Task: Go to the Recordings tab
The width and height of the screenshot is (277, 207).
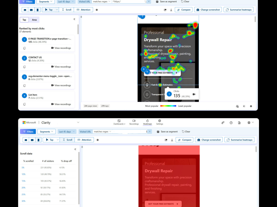Action: [134, 122]
